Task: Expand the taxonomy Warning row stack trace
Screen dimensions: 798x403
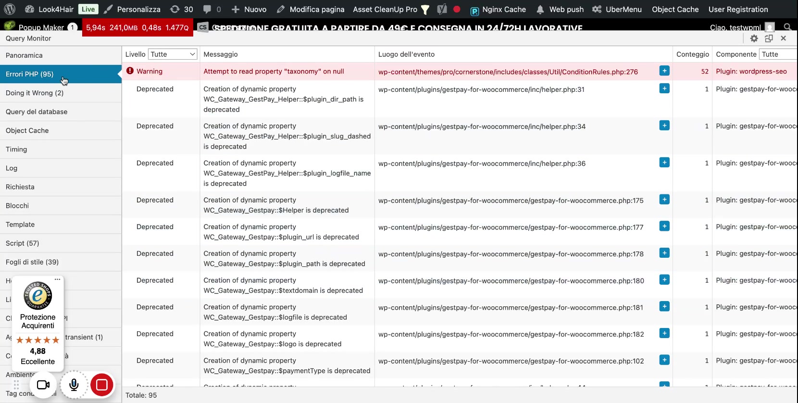Action: coord(664,71)
